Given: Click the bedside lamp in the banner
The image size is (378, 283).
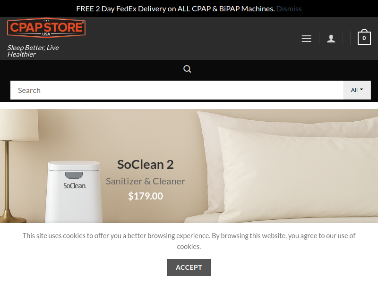Looking at the screenshot, I should click(x=17, y=166).
